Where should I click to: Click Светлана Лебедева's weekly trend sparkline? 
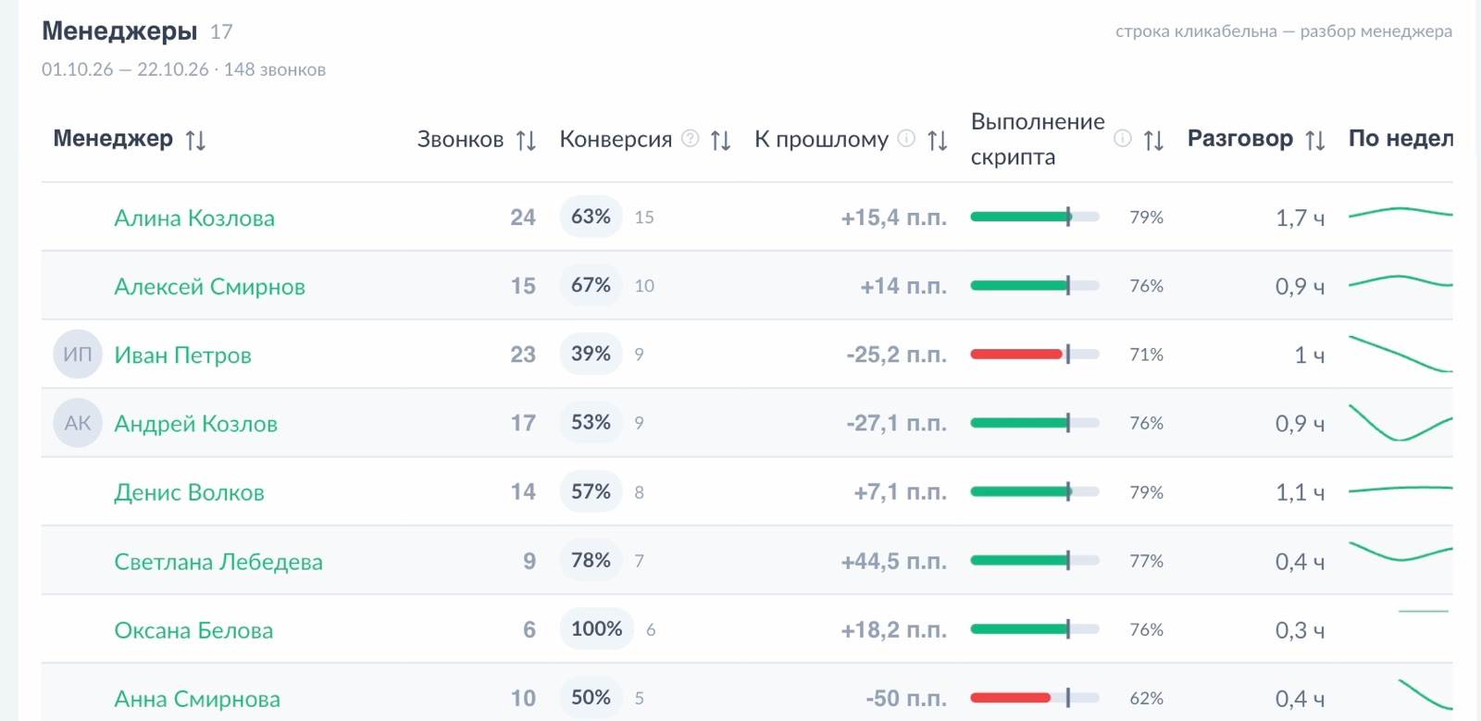point(1400,553)
